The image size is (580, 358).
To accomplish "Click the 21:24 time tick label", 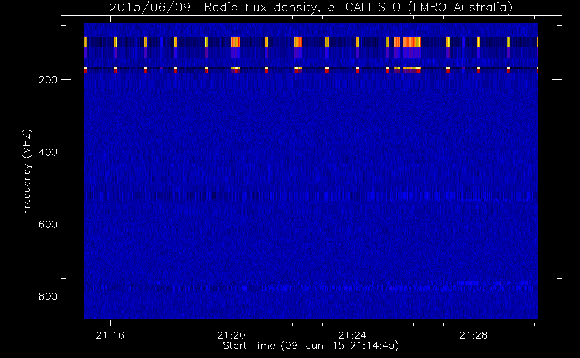I will (352, 335).
